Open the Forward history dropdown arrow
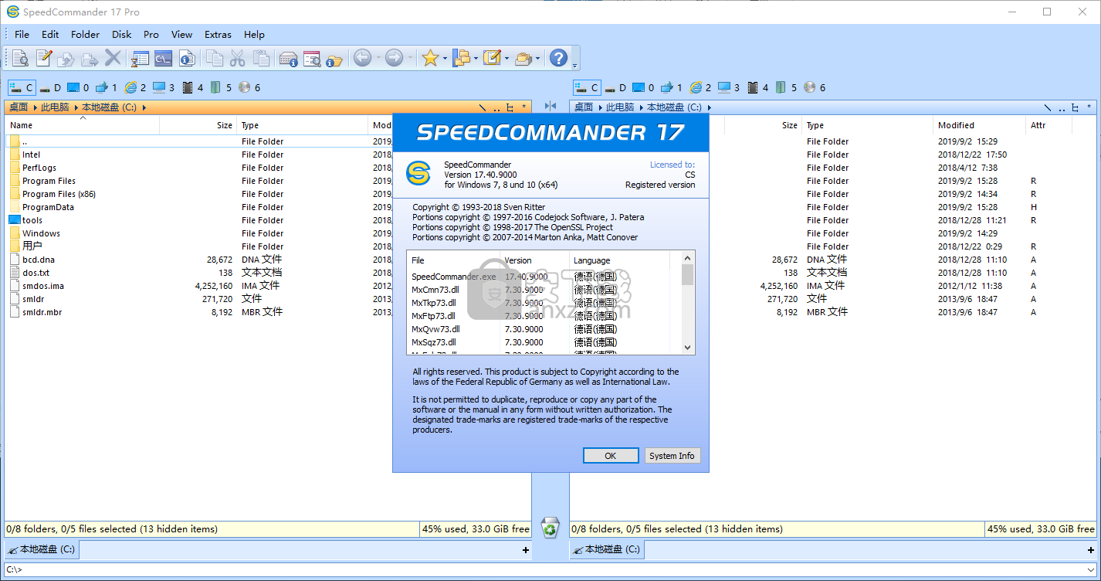 pyautogui.click(x=410, y=58)
